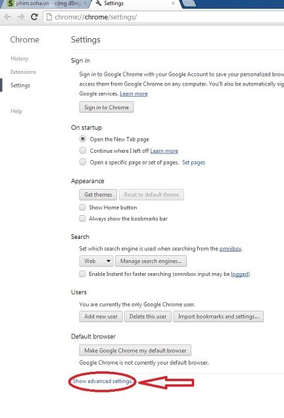Click the Search section heading
The width and height of the screenshot is (284, 418).
(80, 237)
